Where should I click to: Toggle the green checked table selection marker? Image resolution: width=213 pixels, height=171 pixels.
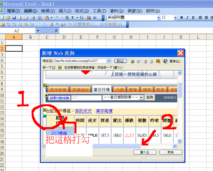tap(45, 116)
